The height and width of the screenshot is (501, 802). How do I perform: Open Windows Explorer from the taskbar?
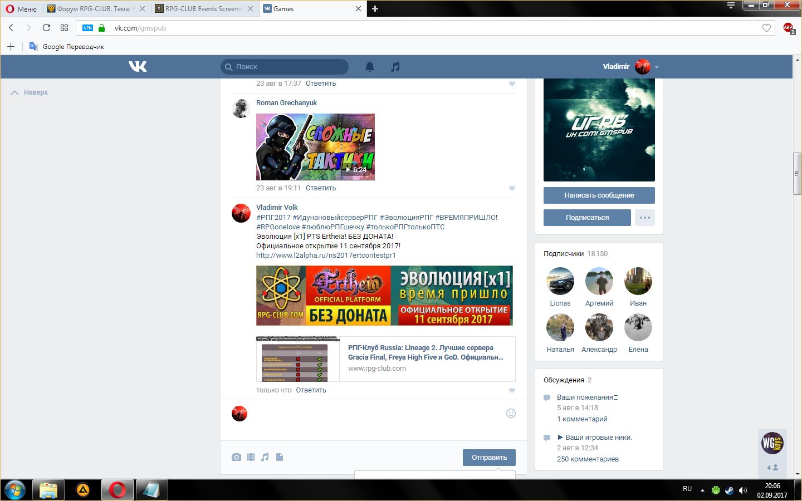[48, 490]
